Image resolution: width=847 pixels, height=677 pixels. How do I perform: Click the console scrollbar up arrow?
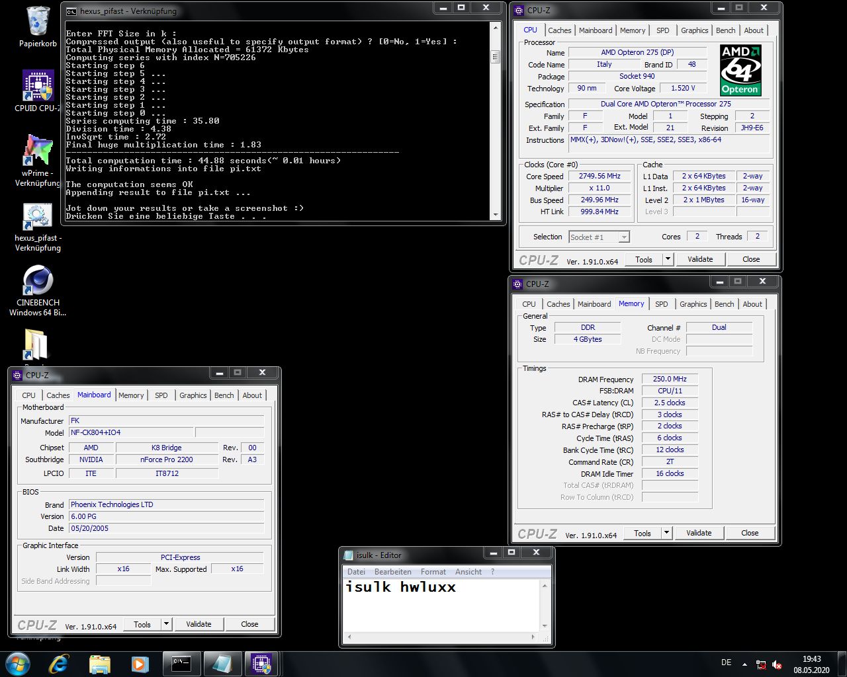pos(494,27)
